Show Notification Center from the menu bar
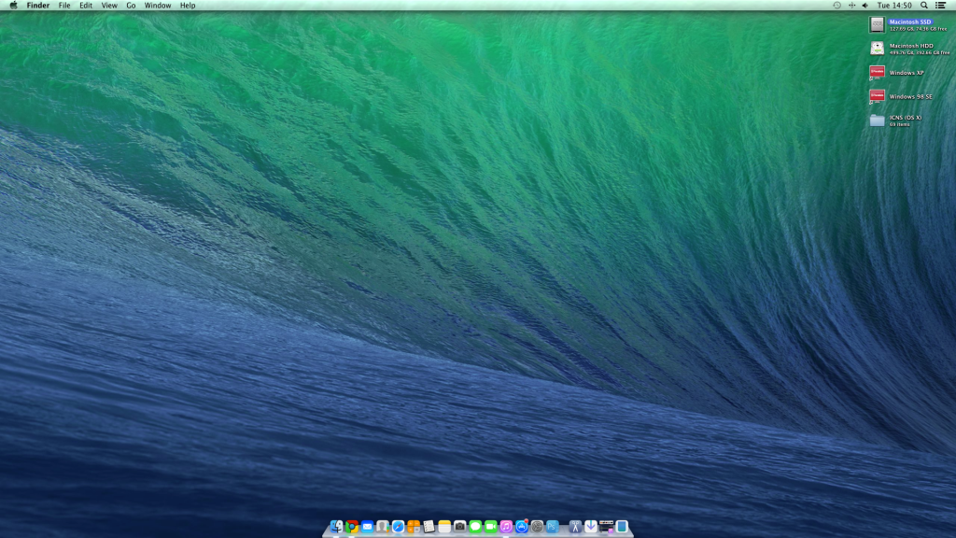The height and width of the screenshot is (538, 956). pos(941,6)
